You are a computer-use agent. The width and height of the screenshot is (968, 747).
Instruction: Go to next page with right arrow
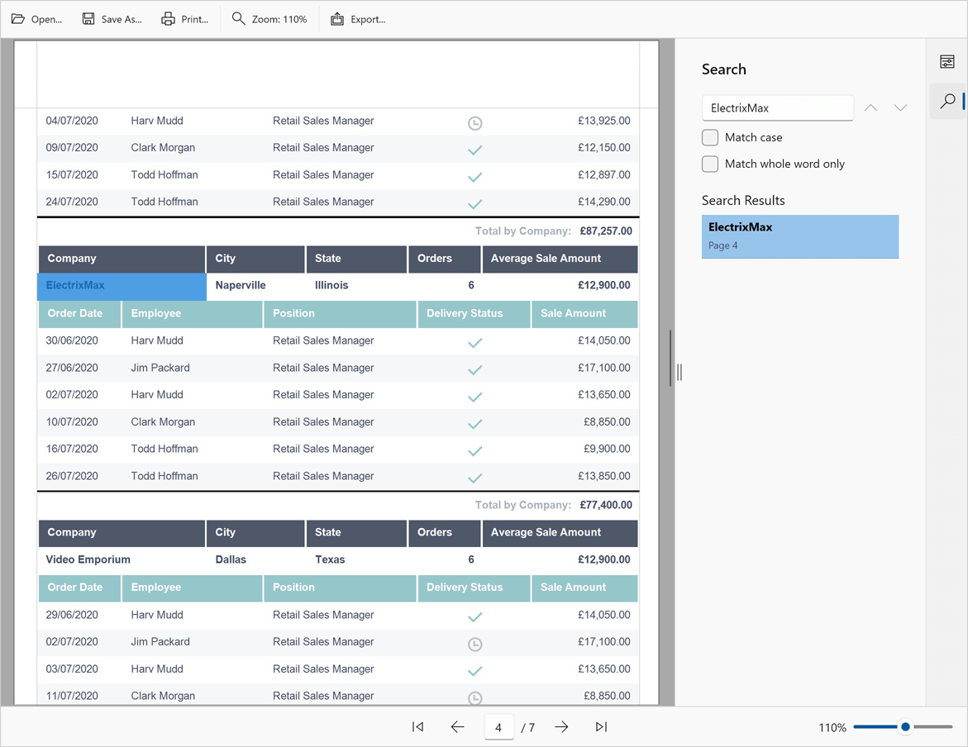point(560,727)
